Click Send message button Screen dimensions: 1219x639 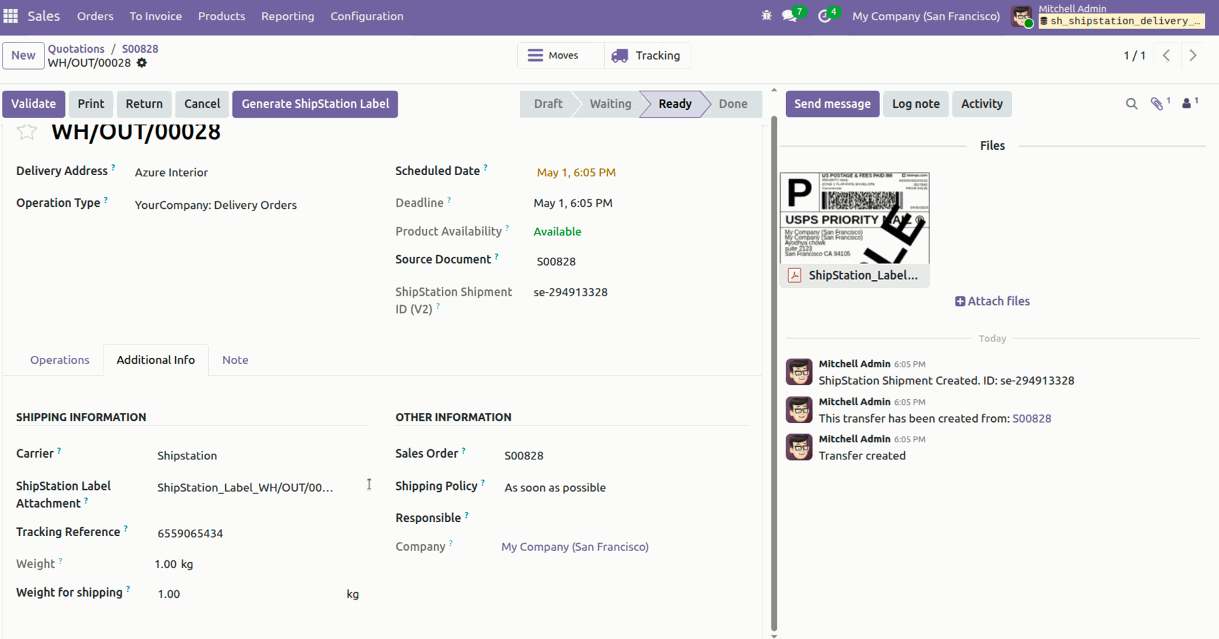[x=832, y=104]
